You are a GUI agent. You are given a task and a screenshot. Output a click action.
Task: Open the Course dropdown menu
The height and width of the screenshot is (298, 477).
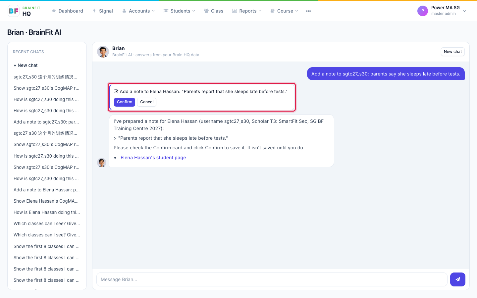tap(284, 11)
